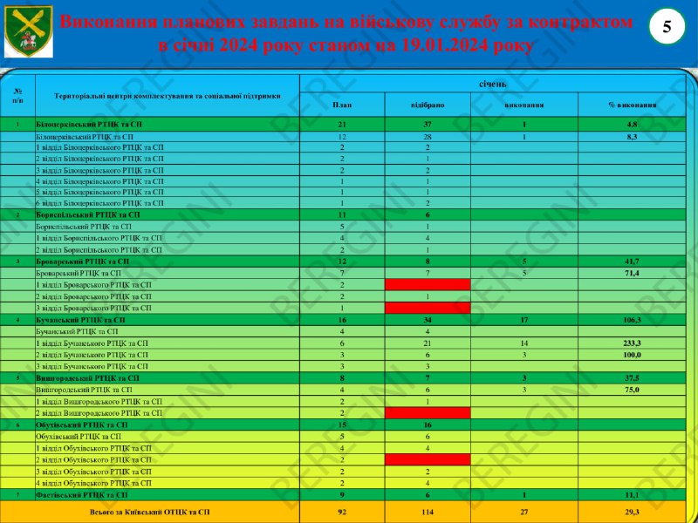Click row '1 відділ Обухівського РТЦК та СП'

(x=343, y=448)
